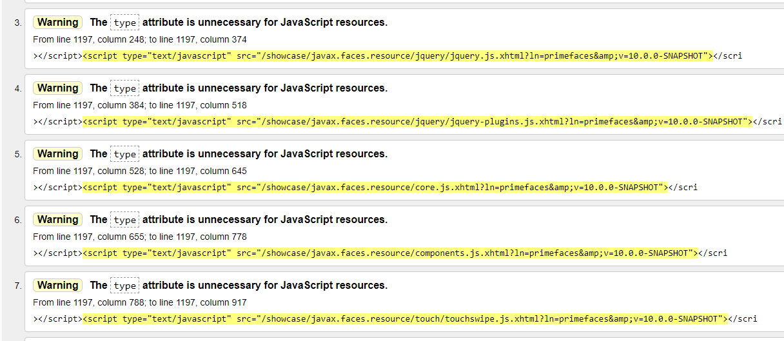The image size is (784, 341).
Task: Click the Warning badge of message 7
Action: 58,286
